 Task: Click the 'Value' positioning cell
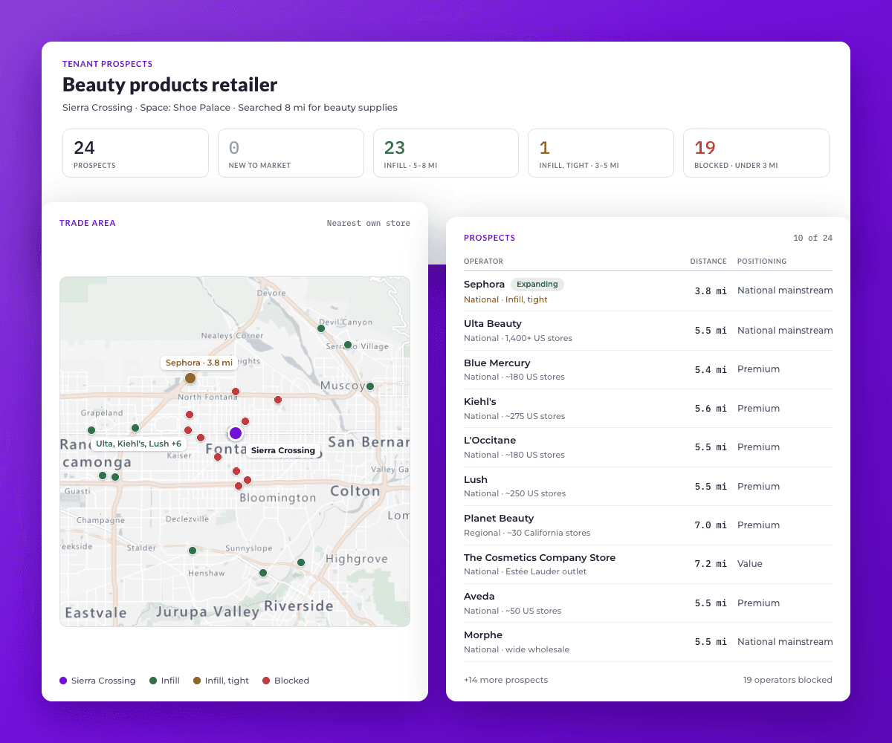[750, 564]
